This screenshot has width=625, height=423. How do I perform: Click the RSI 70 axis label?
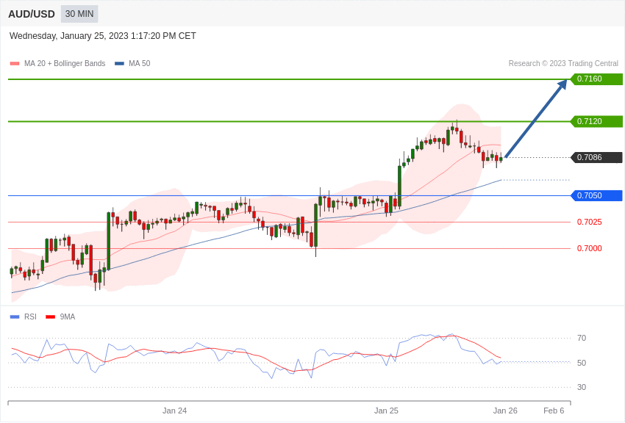pos(582,339)
